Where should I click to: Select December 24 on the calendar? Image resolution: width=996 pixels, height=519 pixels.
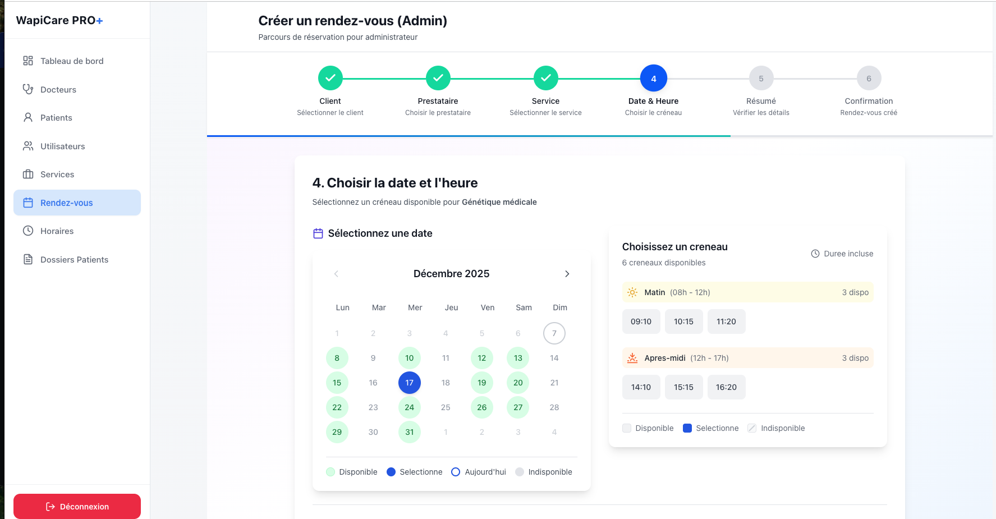pyautogui.click(x=409, y=407)
